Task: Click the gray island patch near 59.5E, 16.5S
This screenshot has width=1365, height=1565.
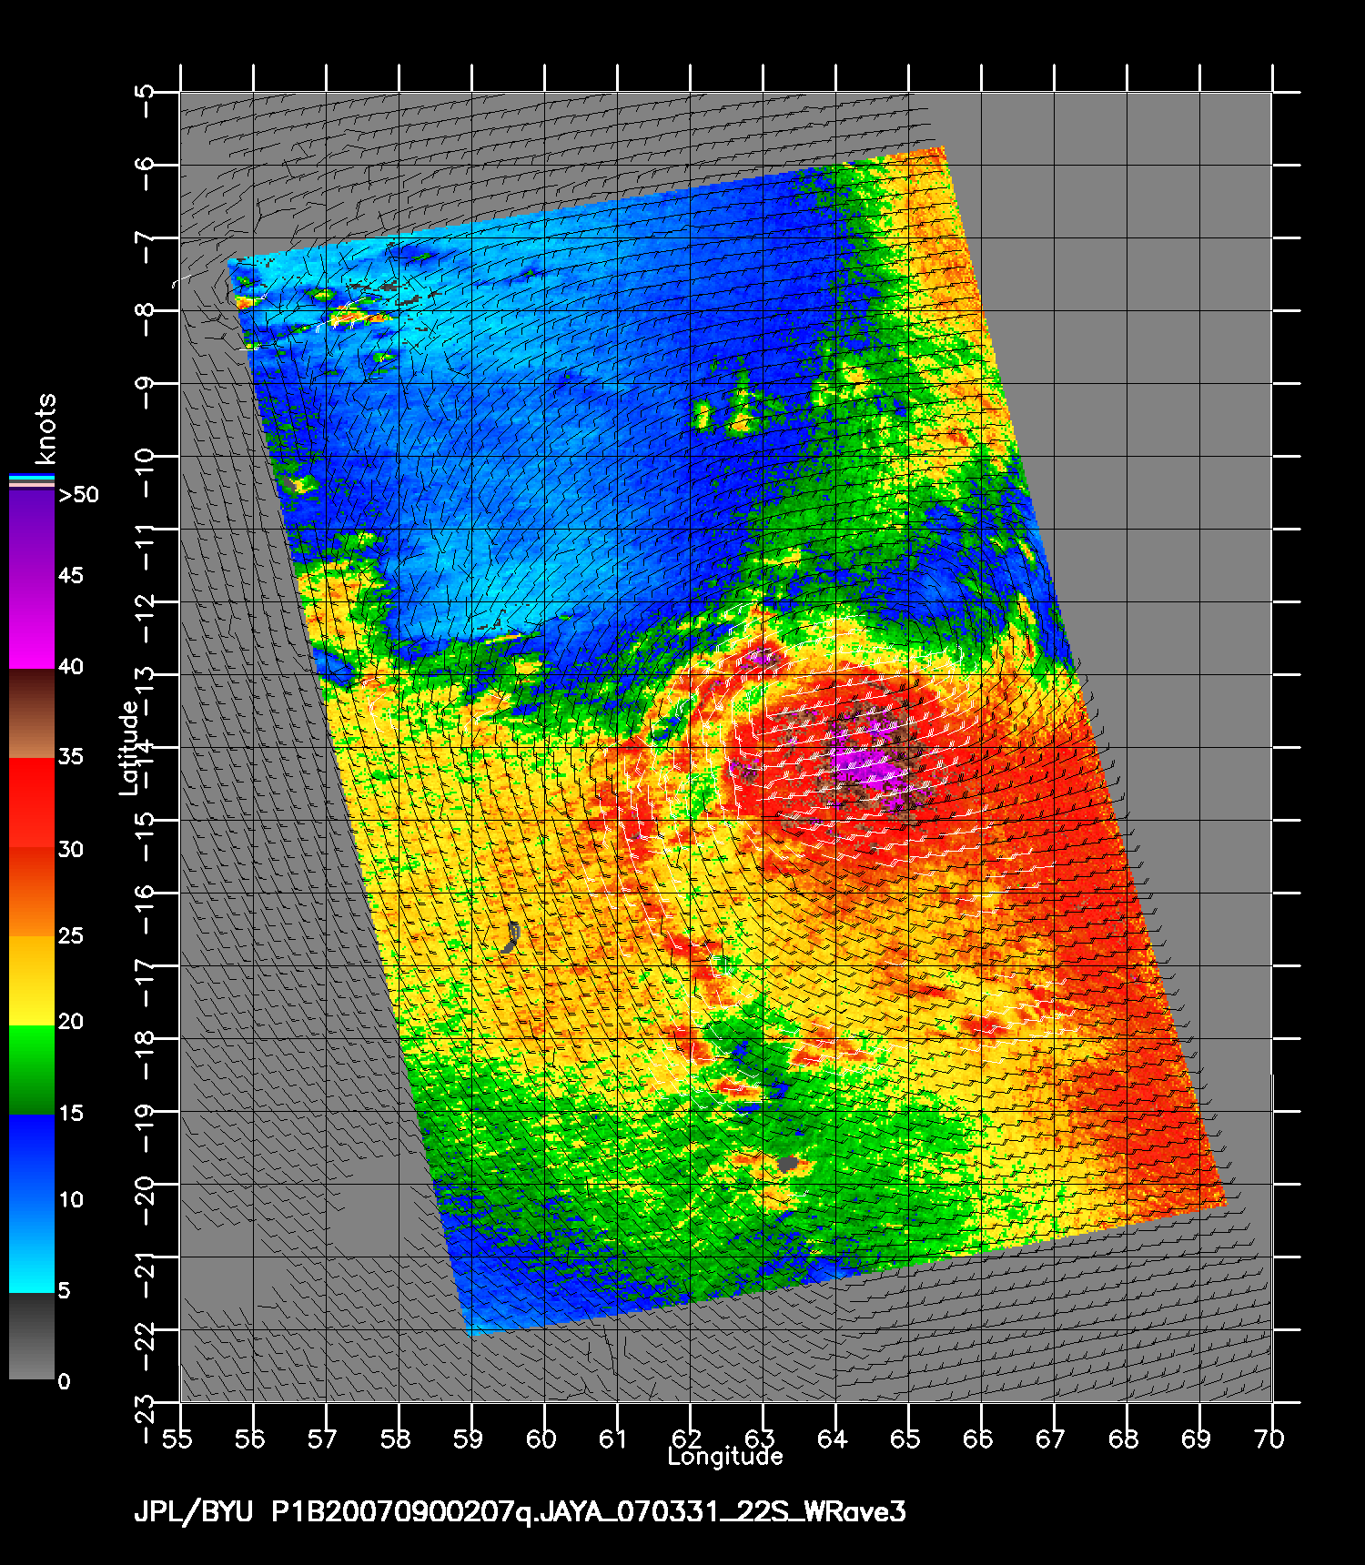Action: click(511, 938)
